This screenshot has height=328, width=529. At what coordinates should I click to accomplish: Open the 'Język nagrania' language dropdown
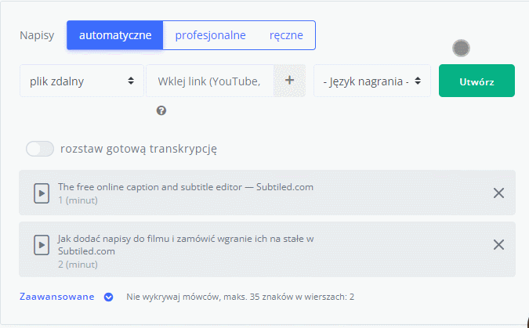[x=371, y=81]
